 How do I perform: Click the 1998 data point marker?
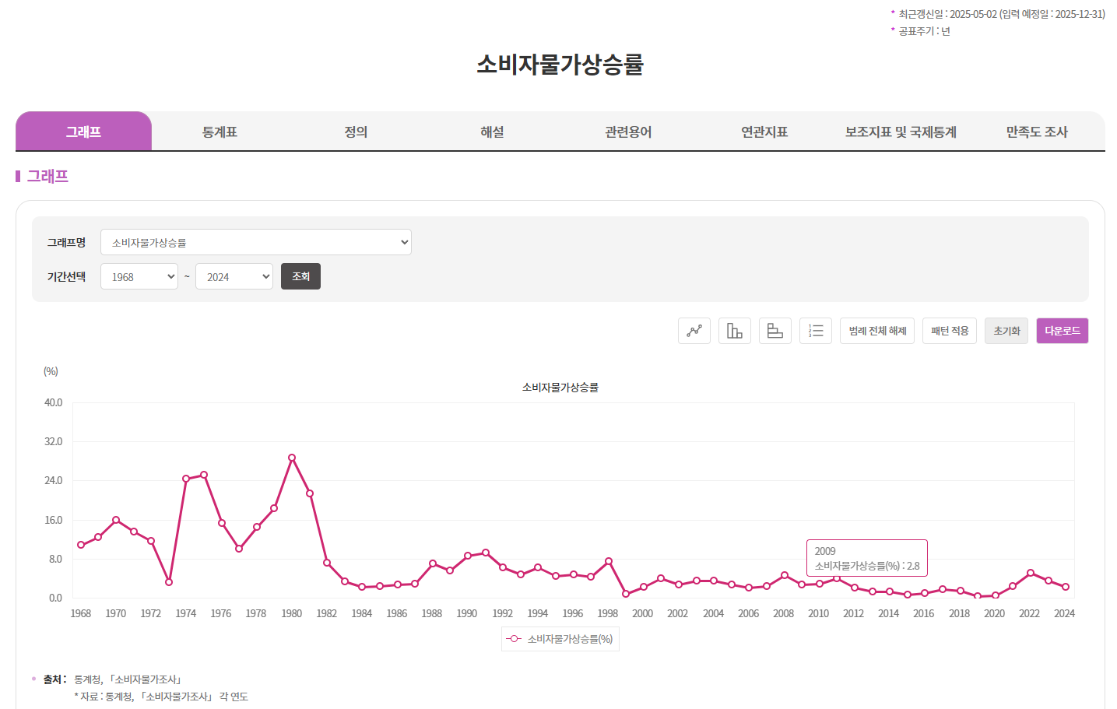pyautogui.click(x=609, y=561)
